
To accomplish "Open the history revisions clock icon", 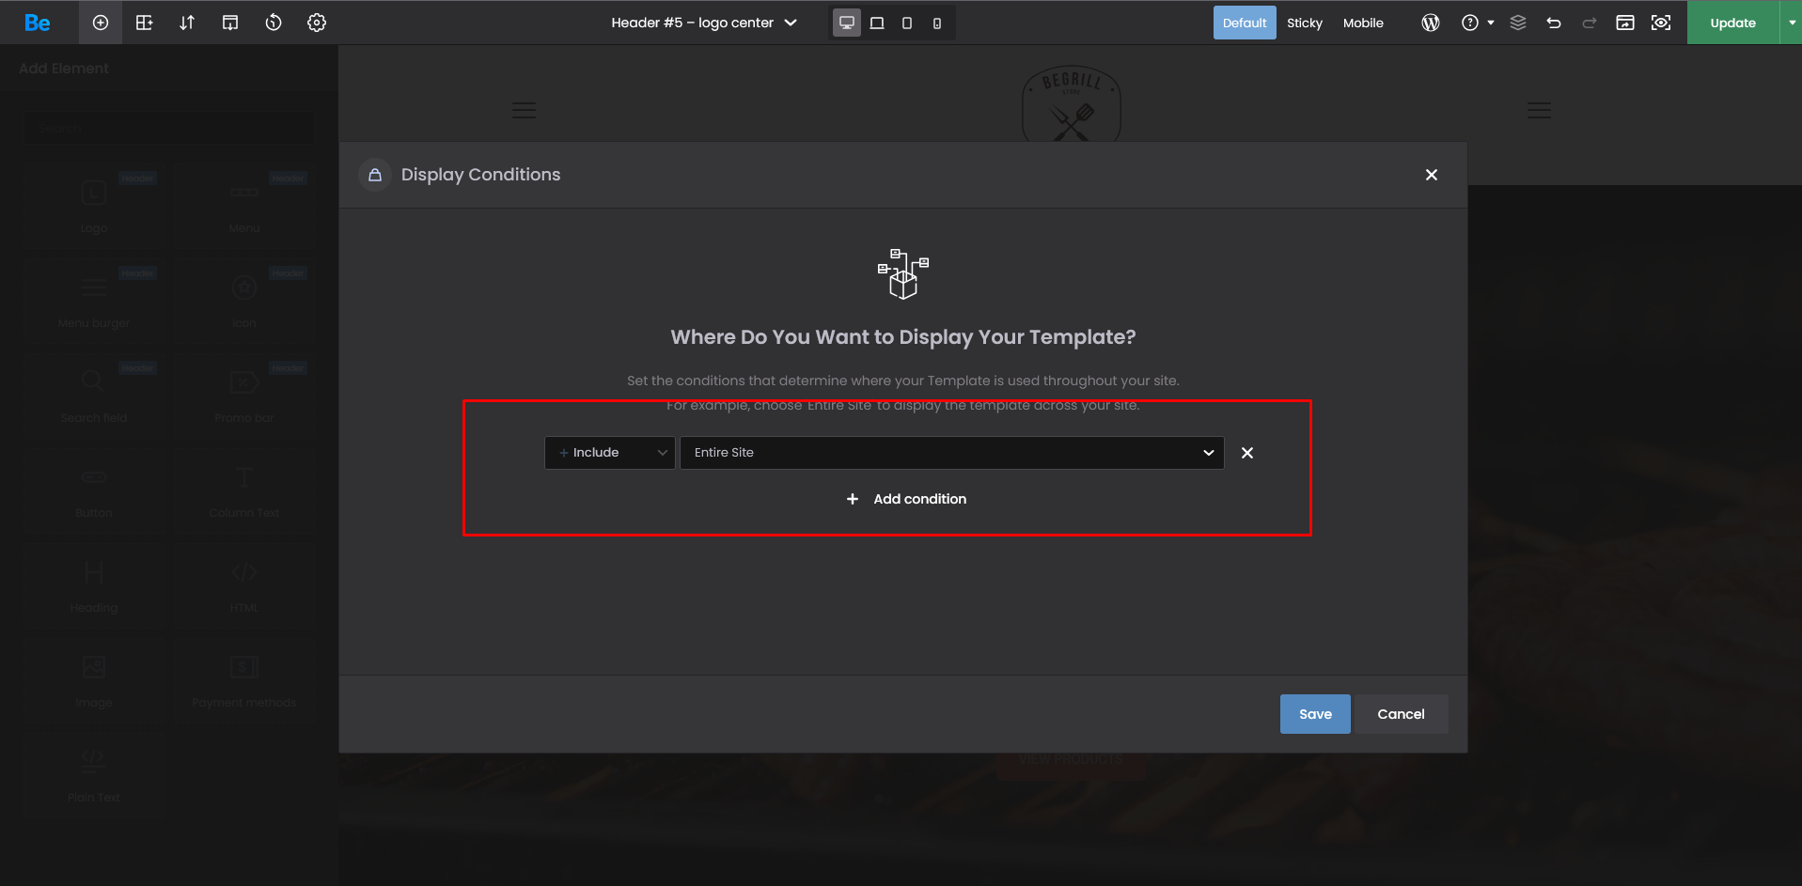I will coord(274,23).
